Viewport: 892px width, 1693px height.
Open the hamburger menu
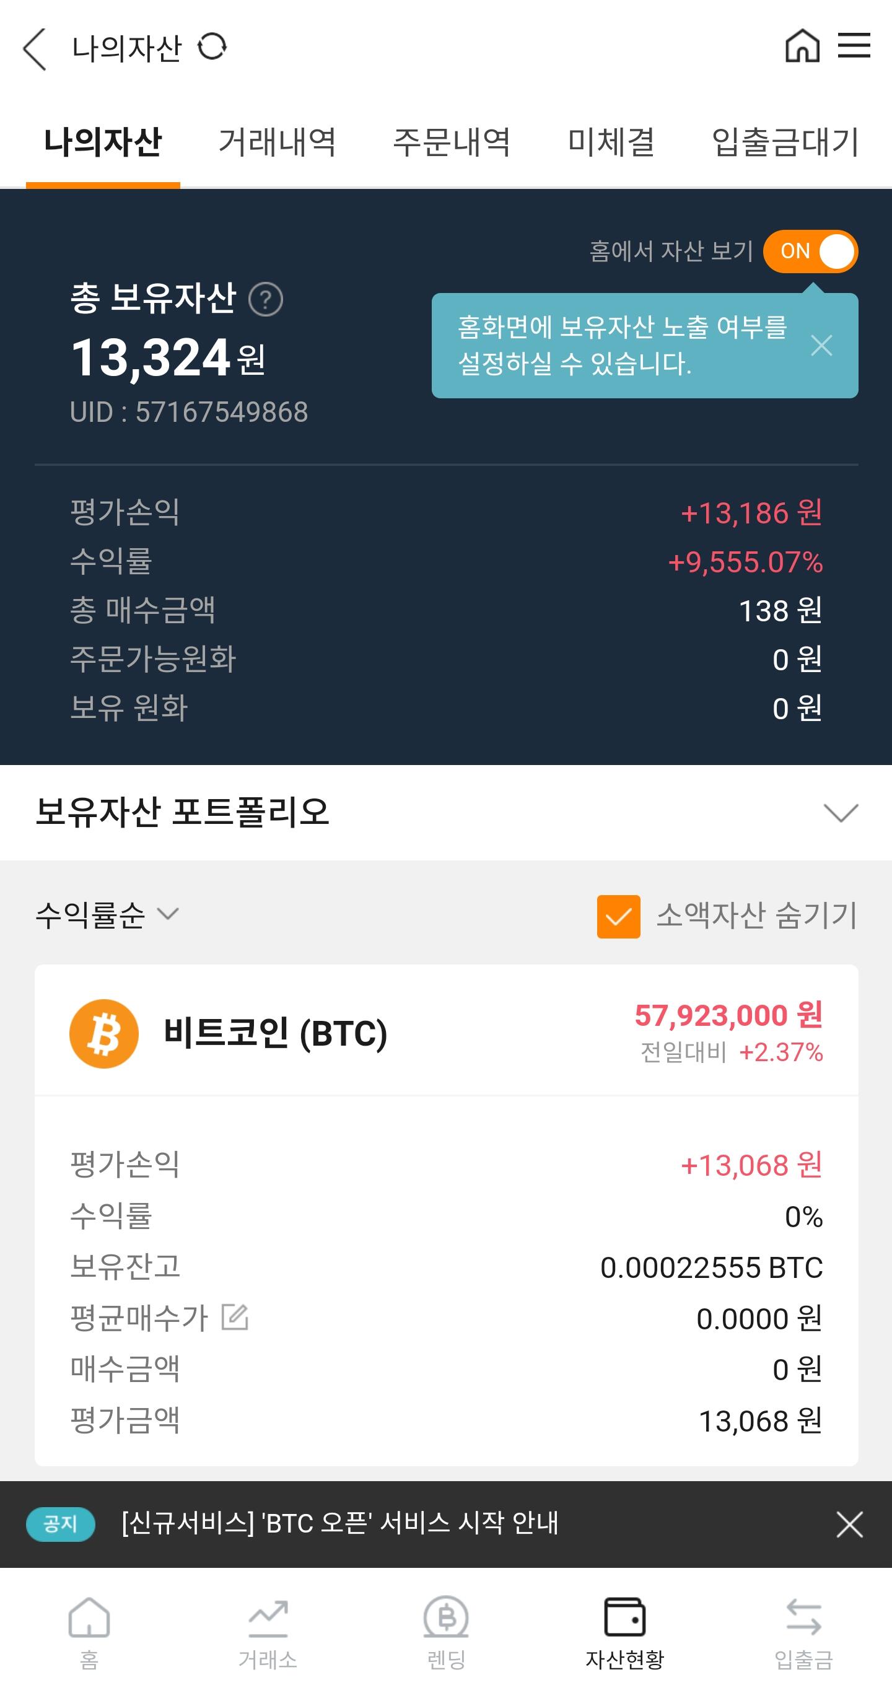pyautogui.click(x=854, y=46)
